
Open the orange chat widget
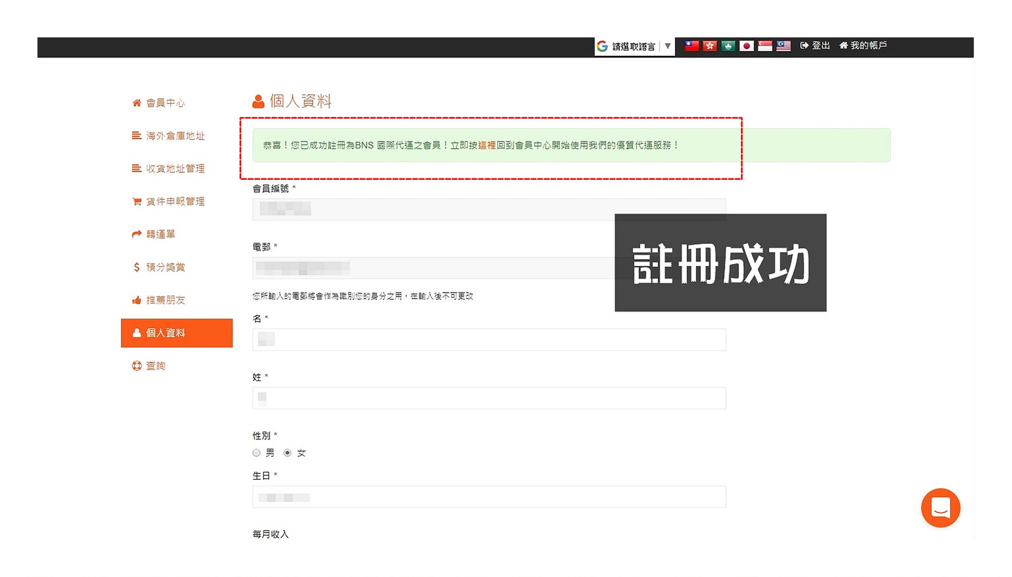pos(940,507)
